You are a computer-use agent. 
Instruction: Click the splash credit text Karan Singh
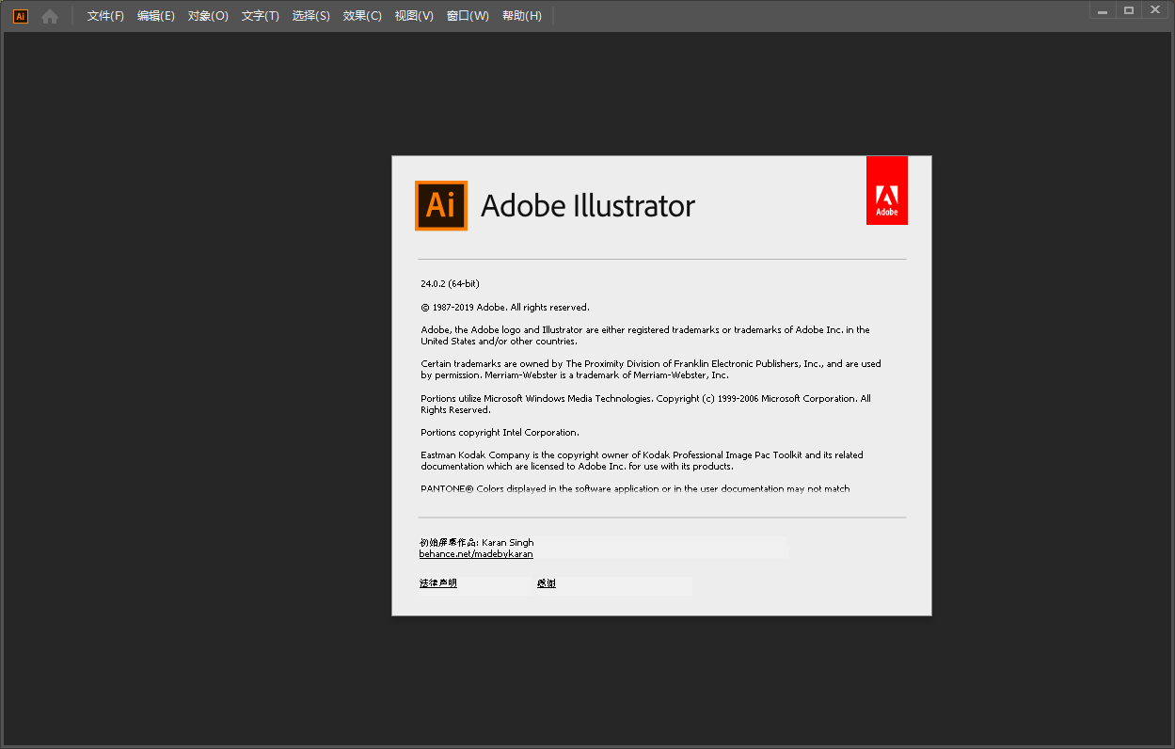pyautogui.click(x=508, y=543)
